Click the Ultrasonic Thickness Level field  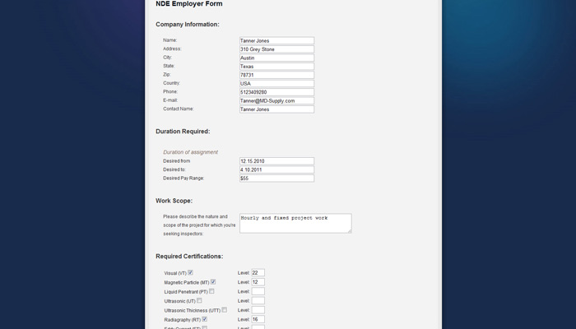click(x=258, y=310)
